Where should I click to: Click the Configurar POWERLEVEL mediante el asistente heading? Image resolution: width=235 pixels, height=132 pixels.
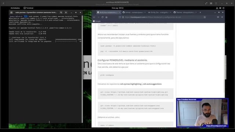click(123, 60)
